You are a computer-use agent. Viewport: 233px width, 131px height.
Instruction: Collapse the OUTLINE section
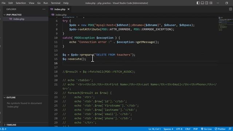[x=11, y=98]
